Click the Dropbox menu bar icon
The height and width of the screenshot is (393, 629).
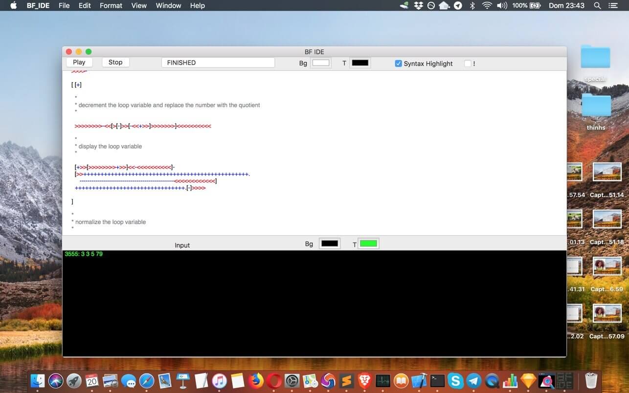(418, 5)
